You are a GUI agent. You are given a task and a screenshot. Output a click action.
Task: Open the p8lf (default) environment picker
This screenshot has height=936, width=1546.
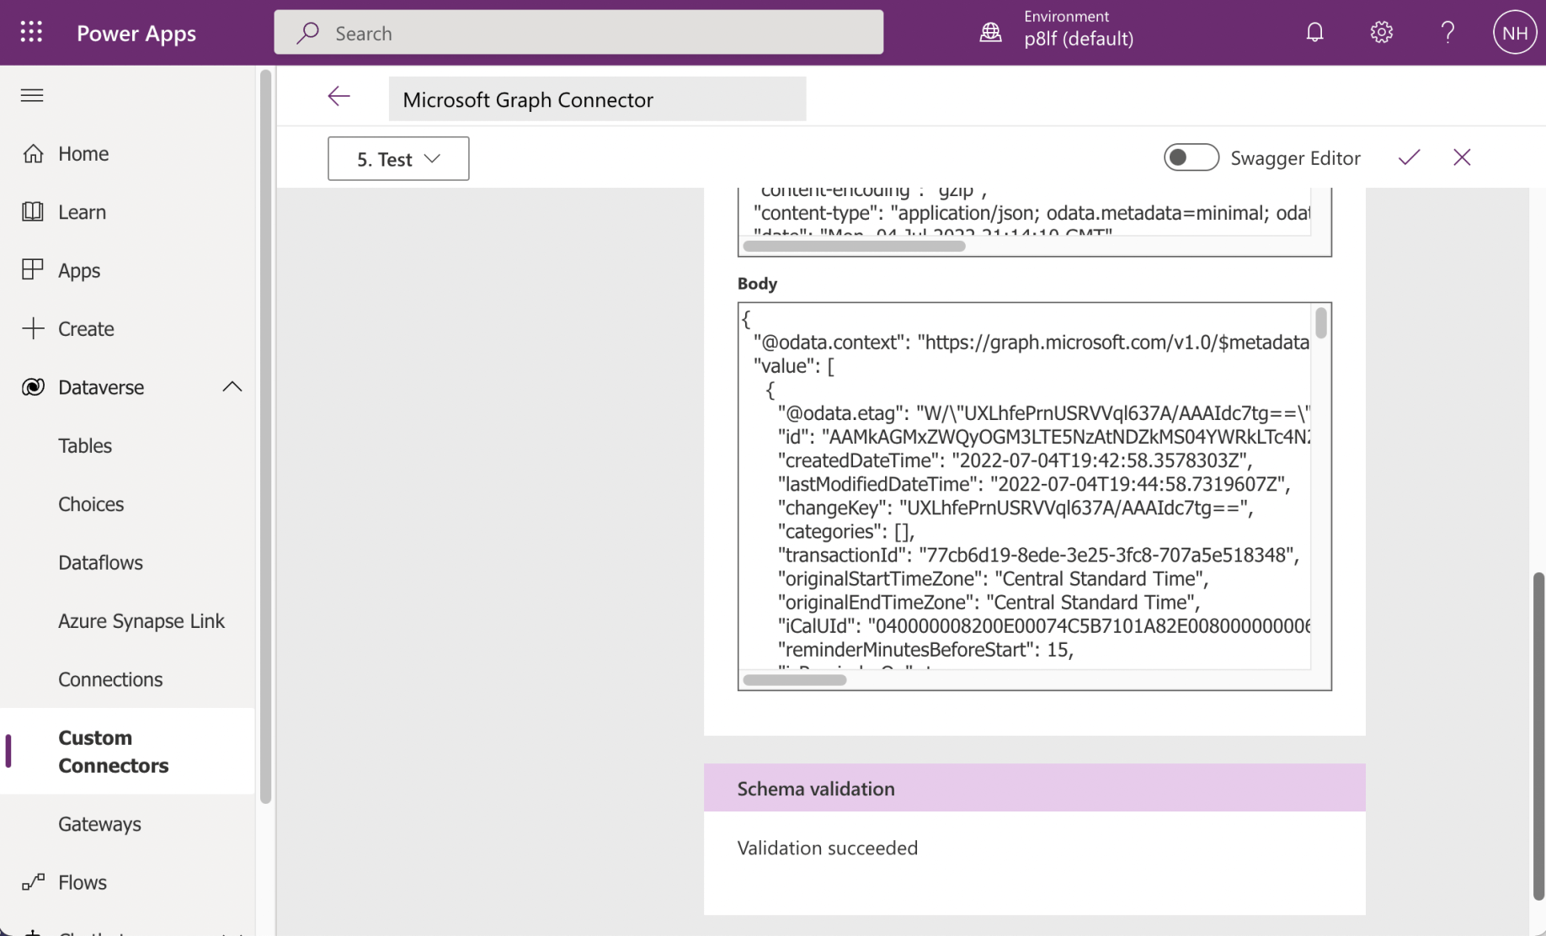click(x=1078, y=39)
